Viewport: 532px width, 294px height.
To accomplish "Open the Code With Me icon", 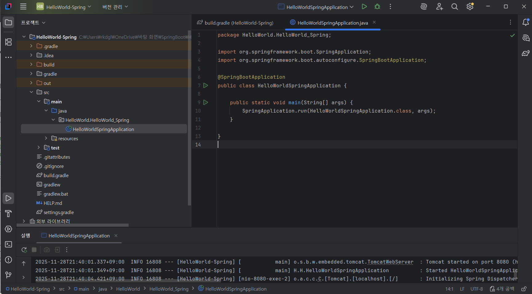I will [439, 6].
